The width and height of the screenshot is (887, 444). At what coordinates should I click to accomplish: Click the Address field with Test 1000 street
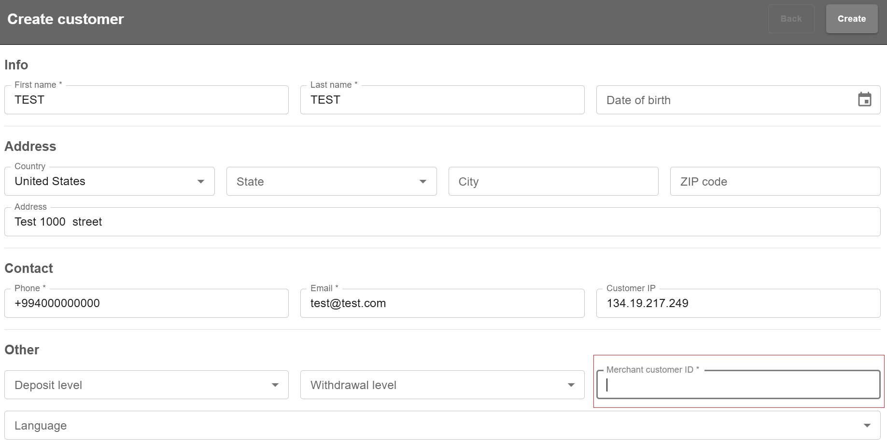[x=442, y=222]
